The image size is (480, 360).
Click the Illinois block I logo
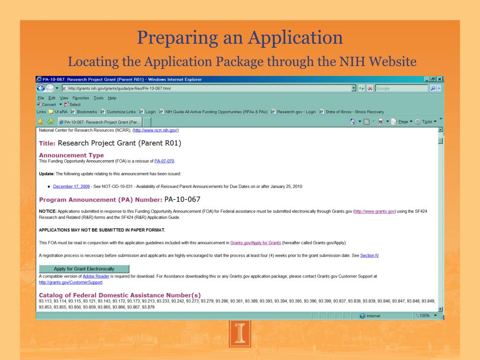point(240,333)
